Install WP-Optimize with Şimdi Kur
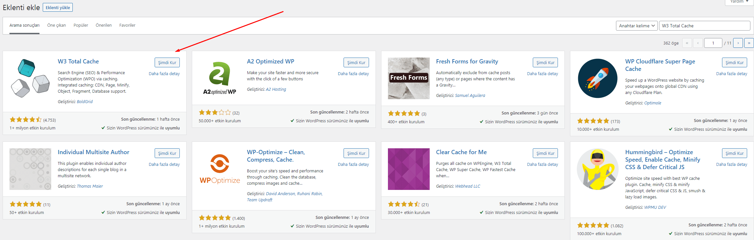 356,153
